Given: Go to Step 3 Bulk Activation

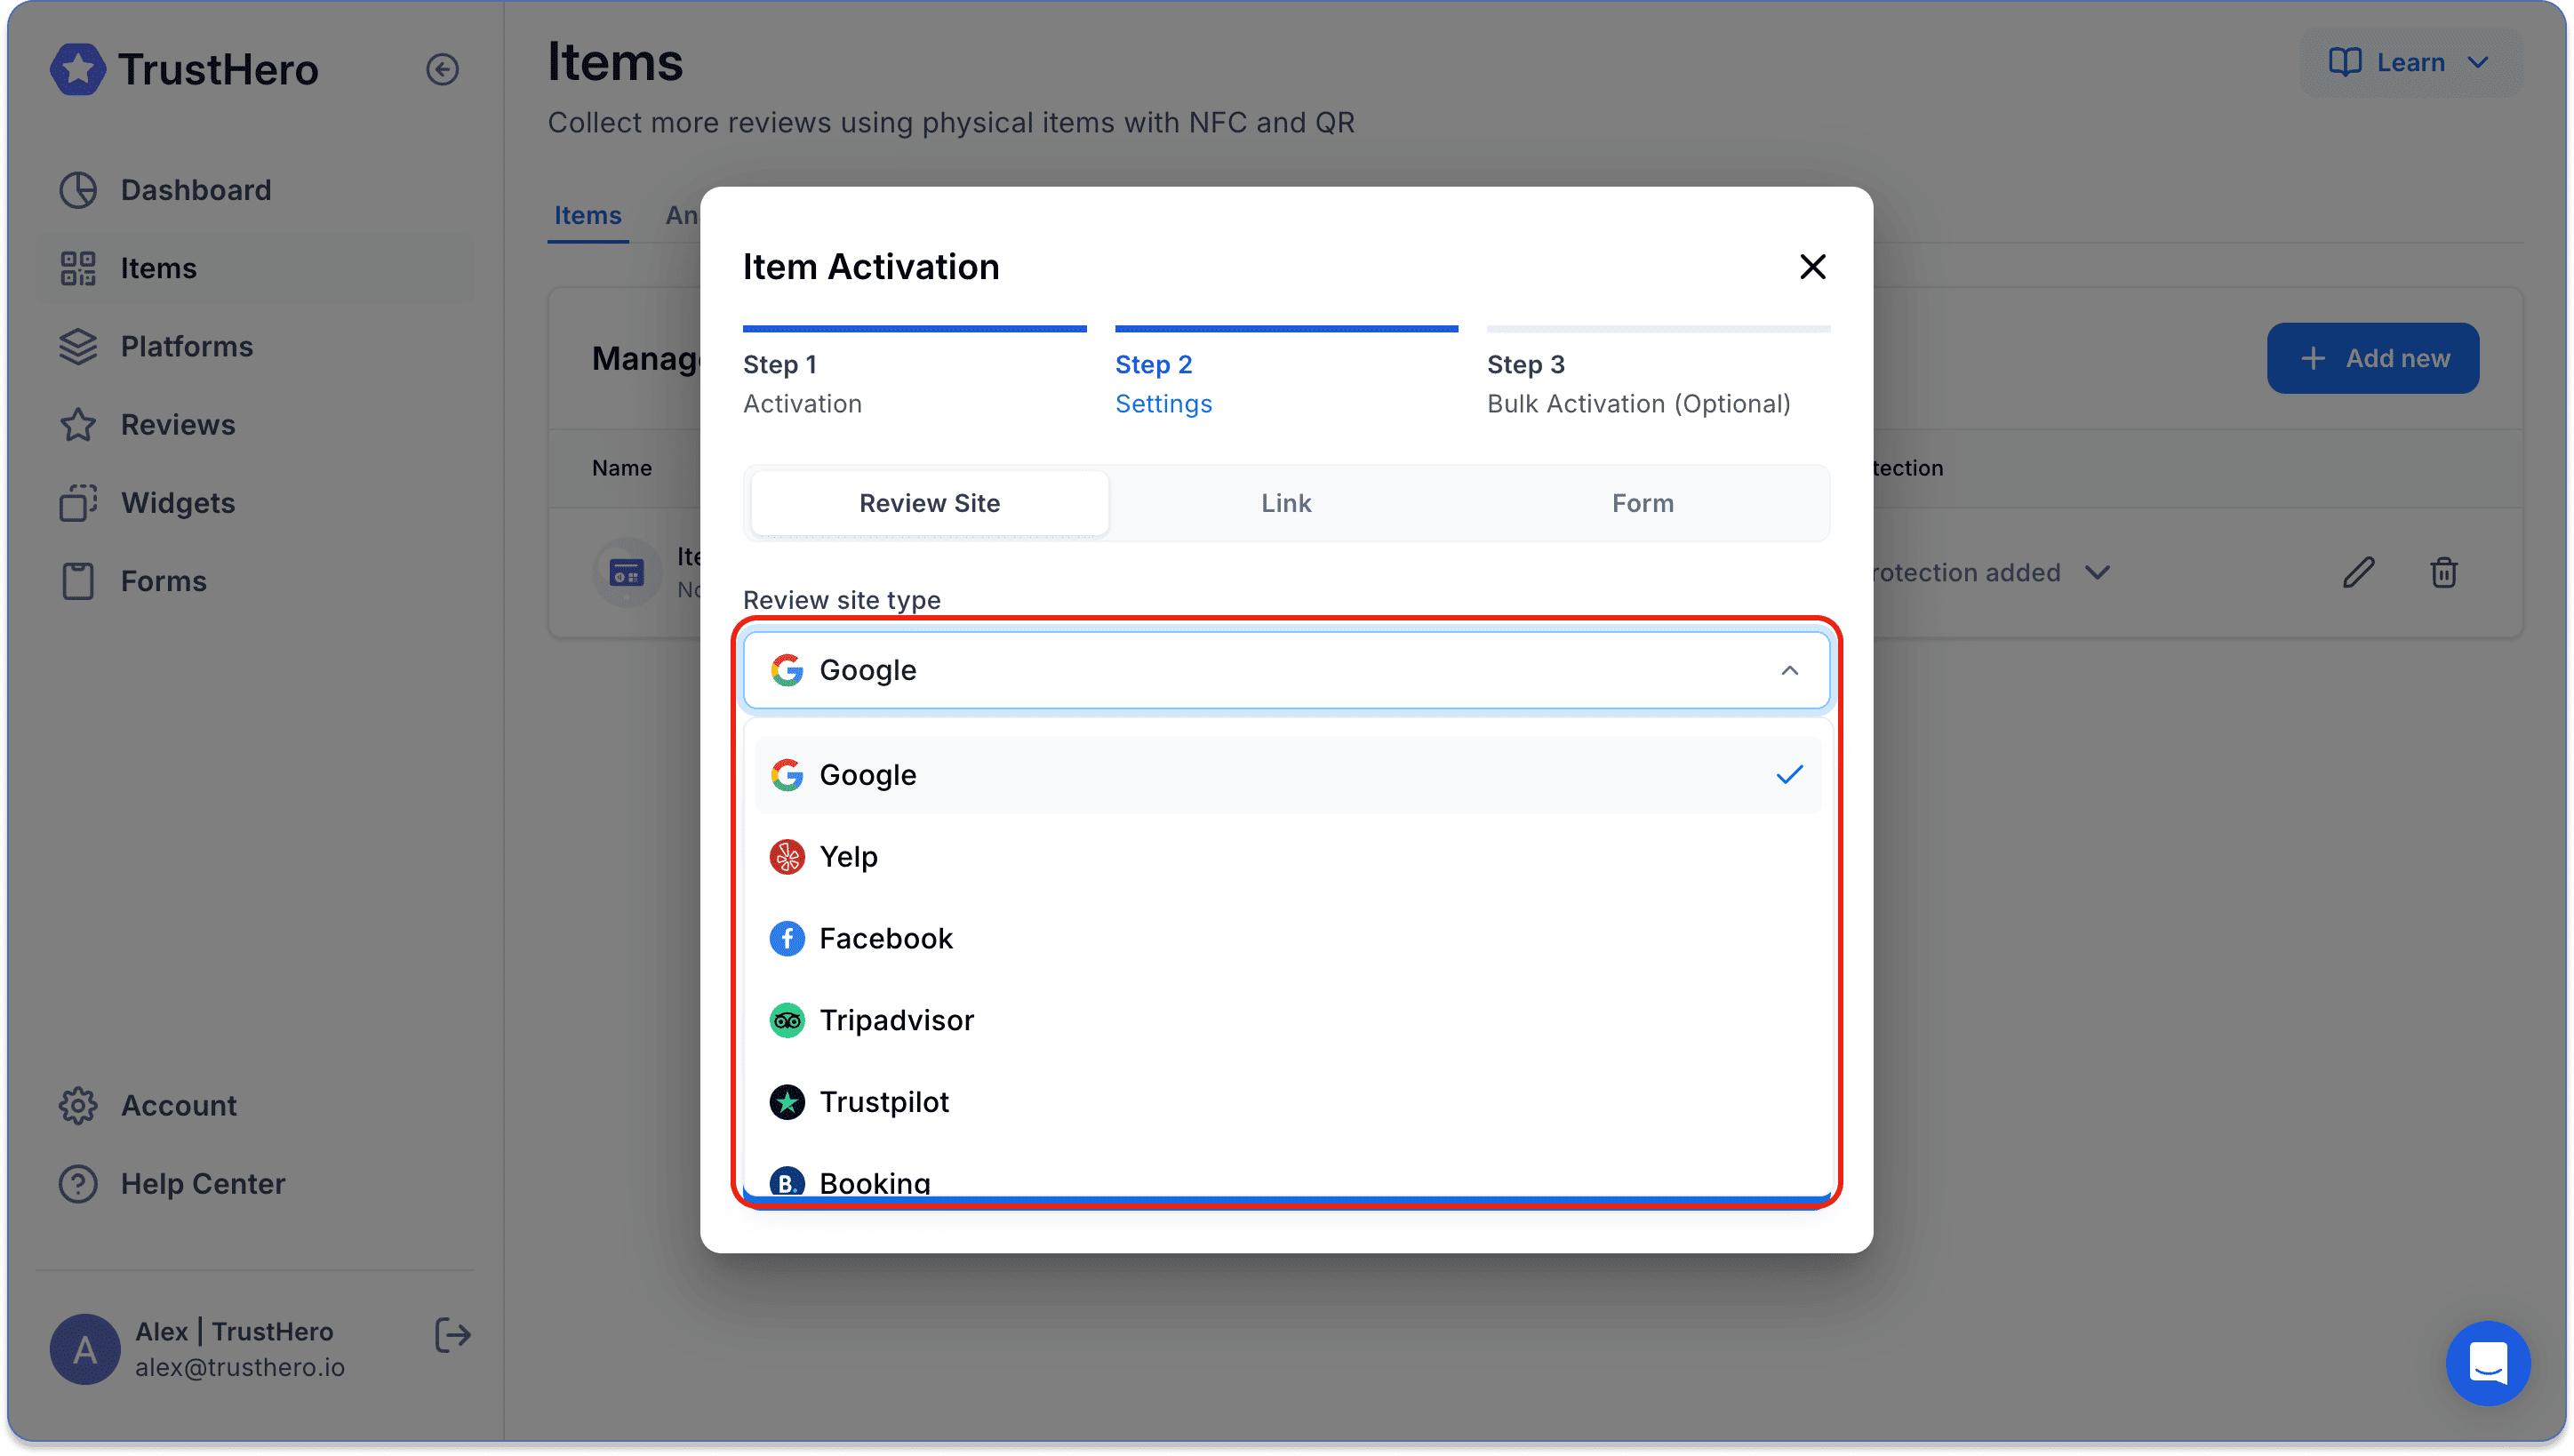Looking at the screenshot, I should [1637, 383].
